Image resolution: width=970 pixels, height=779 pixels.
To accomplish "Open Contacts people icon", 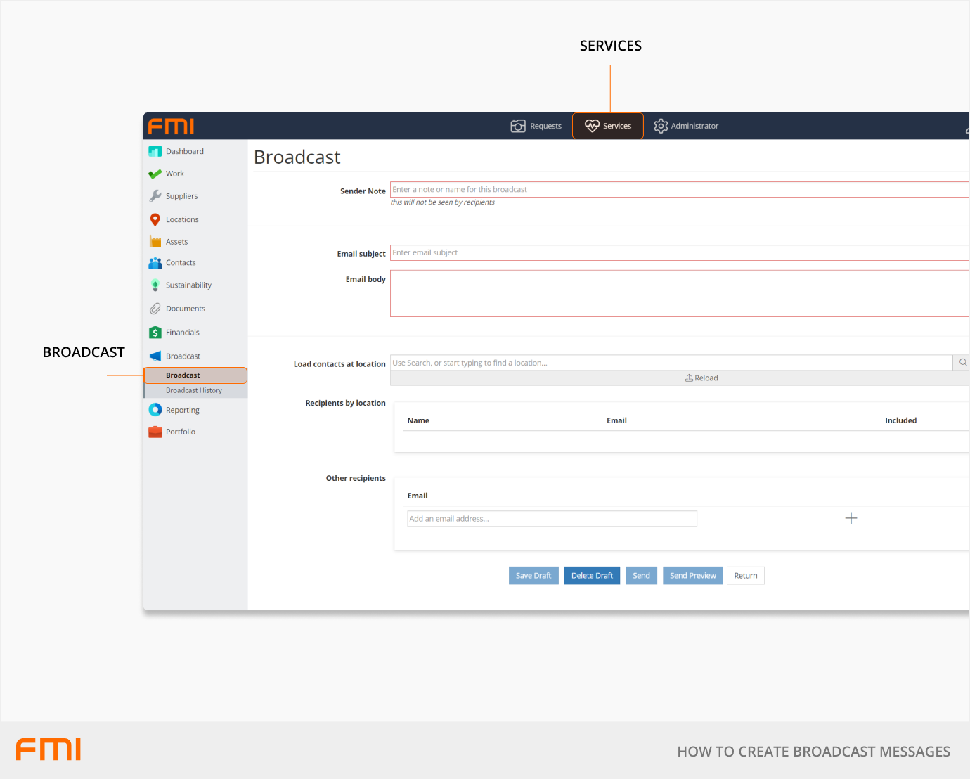I will coord(155,263).
